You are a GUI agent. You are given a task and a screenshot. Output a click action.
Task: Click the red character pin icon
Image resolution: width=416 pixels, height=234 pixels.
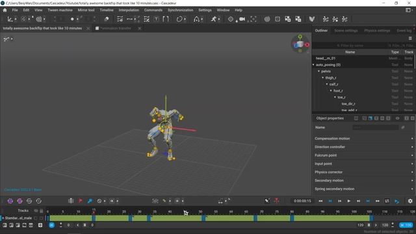pyautogui.click(x=276, y=201)
